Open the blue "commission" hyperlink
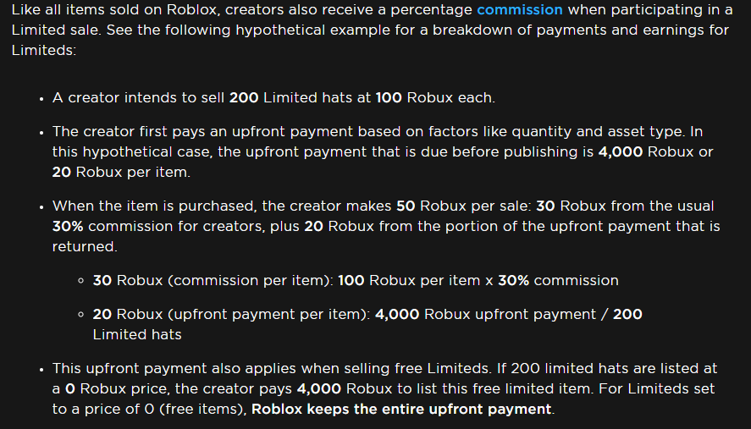Screen dimensions: 751x429 [x=520, y=9]
